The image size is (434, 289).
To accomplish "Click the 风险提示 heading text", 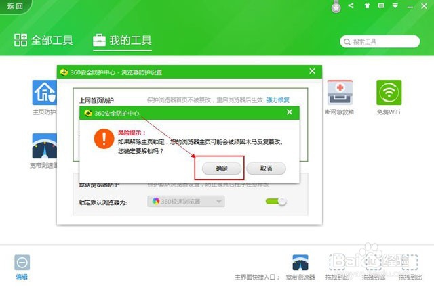I will (132, 133).
